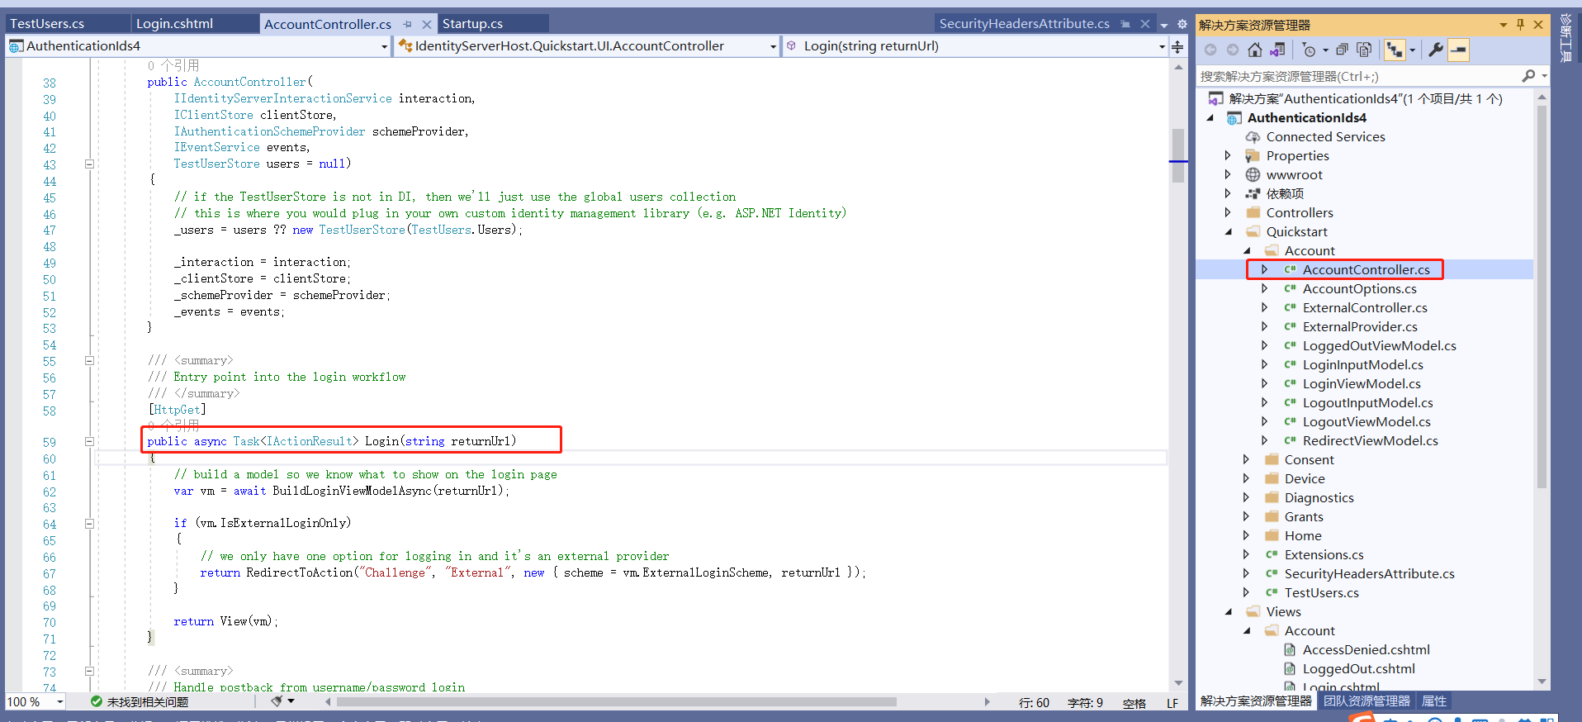Select the Grants folder
The width and height of the screenshot is (1582, 722).
pos(1304,516)
